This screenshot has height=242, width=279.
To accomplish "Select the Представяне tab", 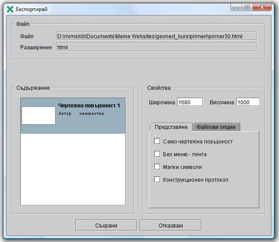I will [x=171, y=127].
